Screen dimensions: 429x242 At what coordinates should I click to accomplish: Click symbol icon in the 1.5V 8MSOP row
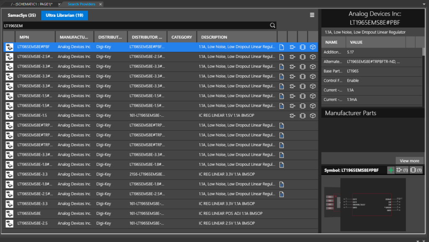pos(292,116)
